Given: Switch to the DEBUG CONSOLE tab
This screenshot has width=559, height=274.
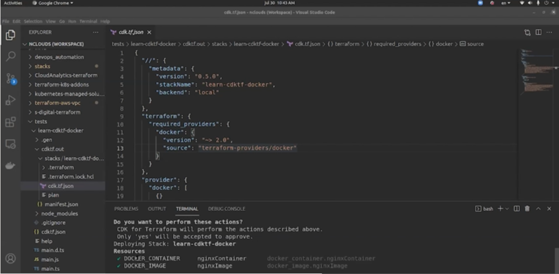Looking at the screenshot, I should click(227, 209).
